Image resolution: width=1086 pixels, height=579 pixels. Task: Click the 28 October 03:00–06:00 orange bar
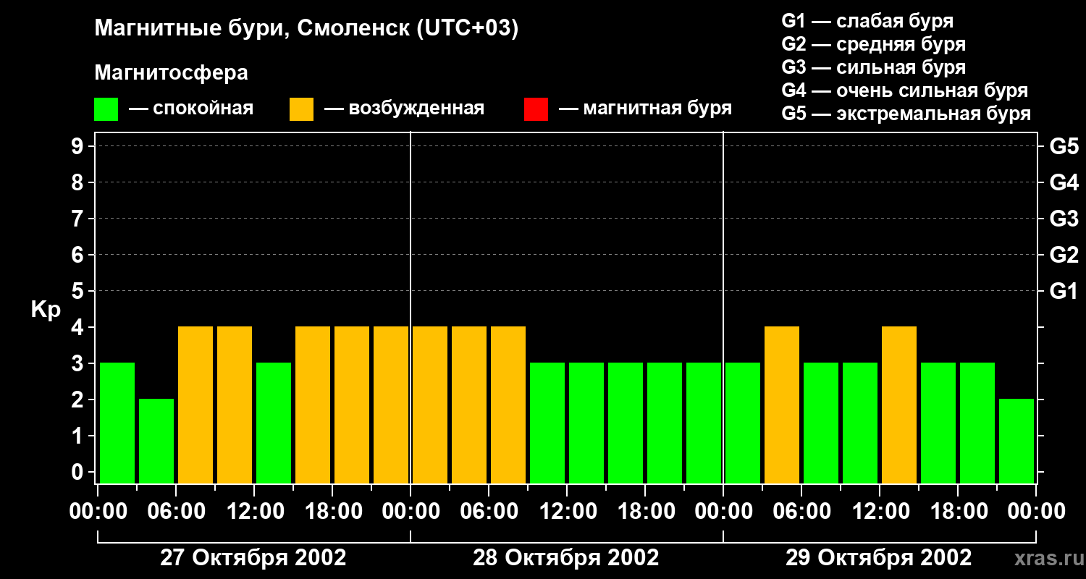[469, 405]
